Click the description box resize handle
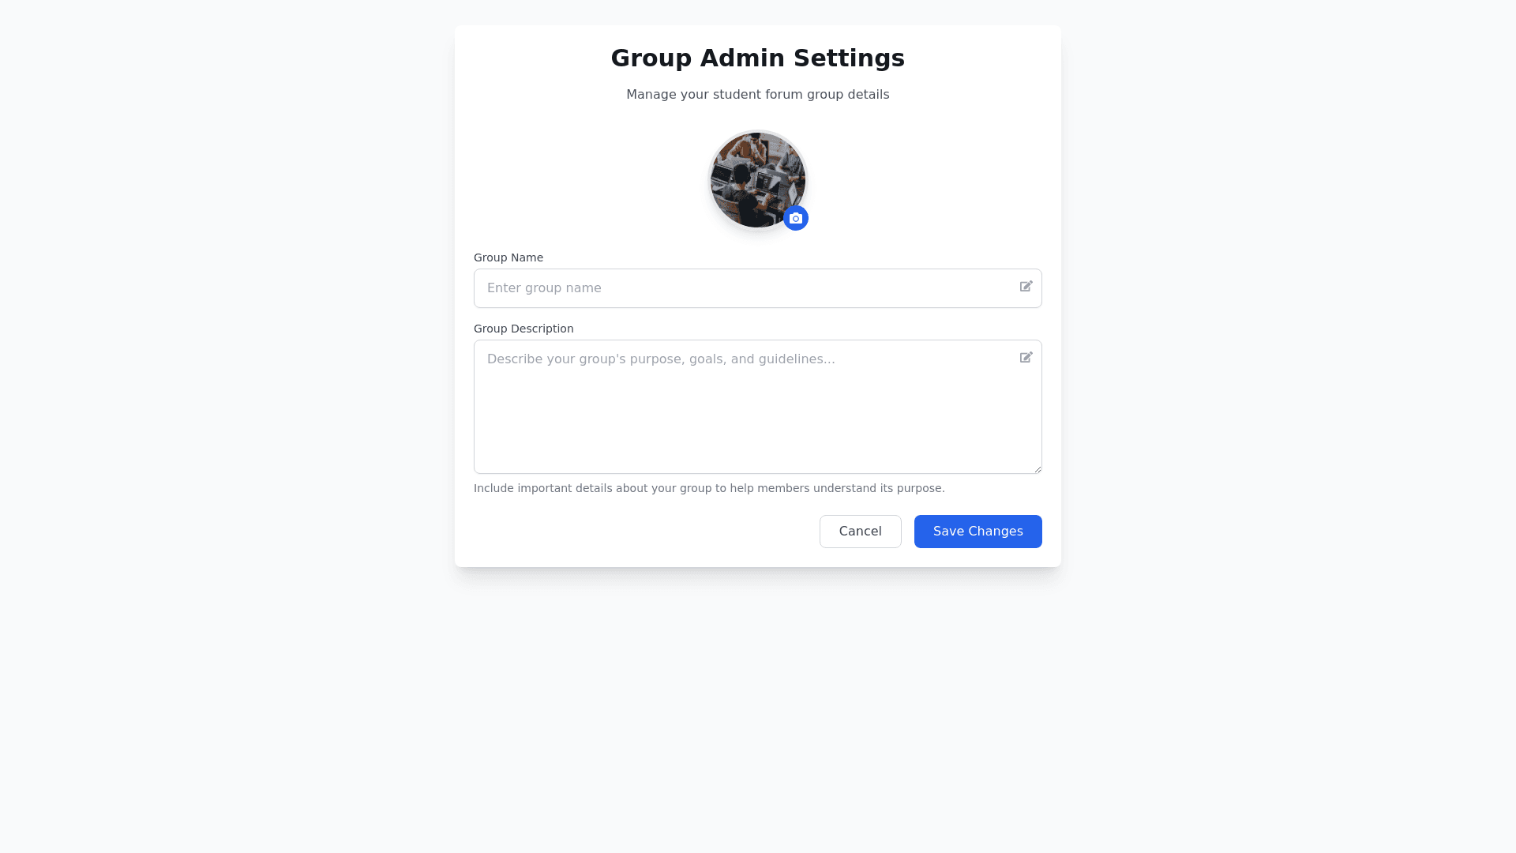1516x853 pixels. (x=1038, y=469)
